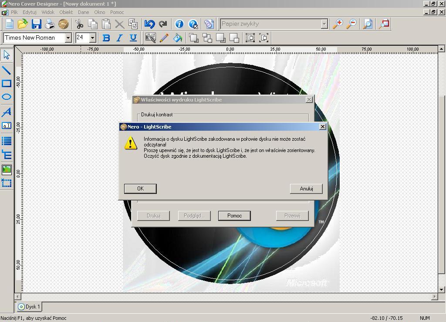Click the zoom in magnifier icon
The width and height of the screenshot is (446, 322).
point(338,24)
